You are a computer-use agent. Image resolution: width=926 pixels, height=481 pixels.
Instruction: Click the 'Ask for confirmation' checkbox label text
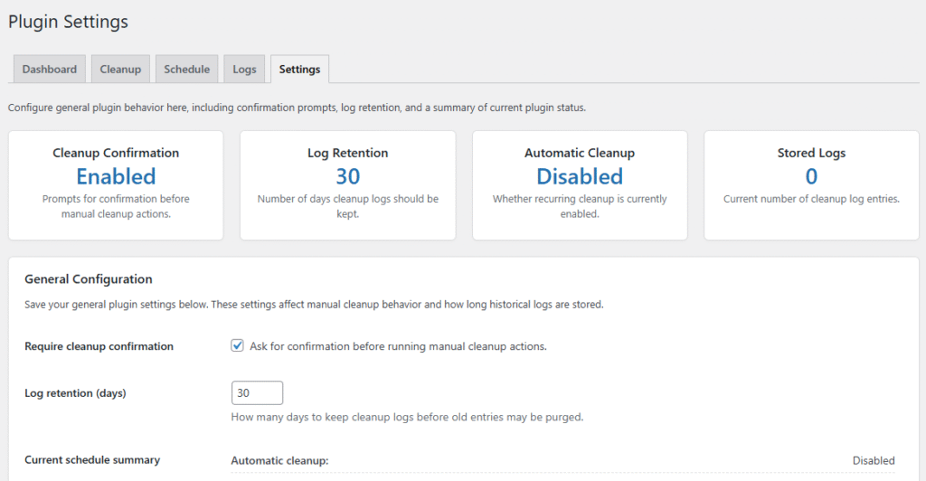tap(398, 346)
